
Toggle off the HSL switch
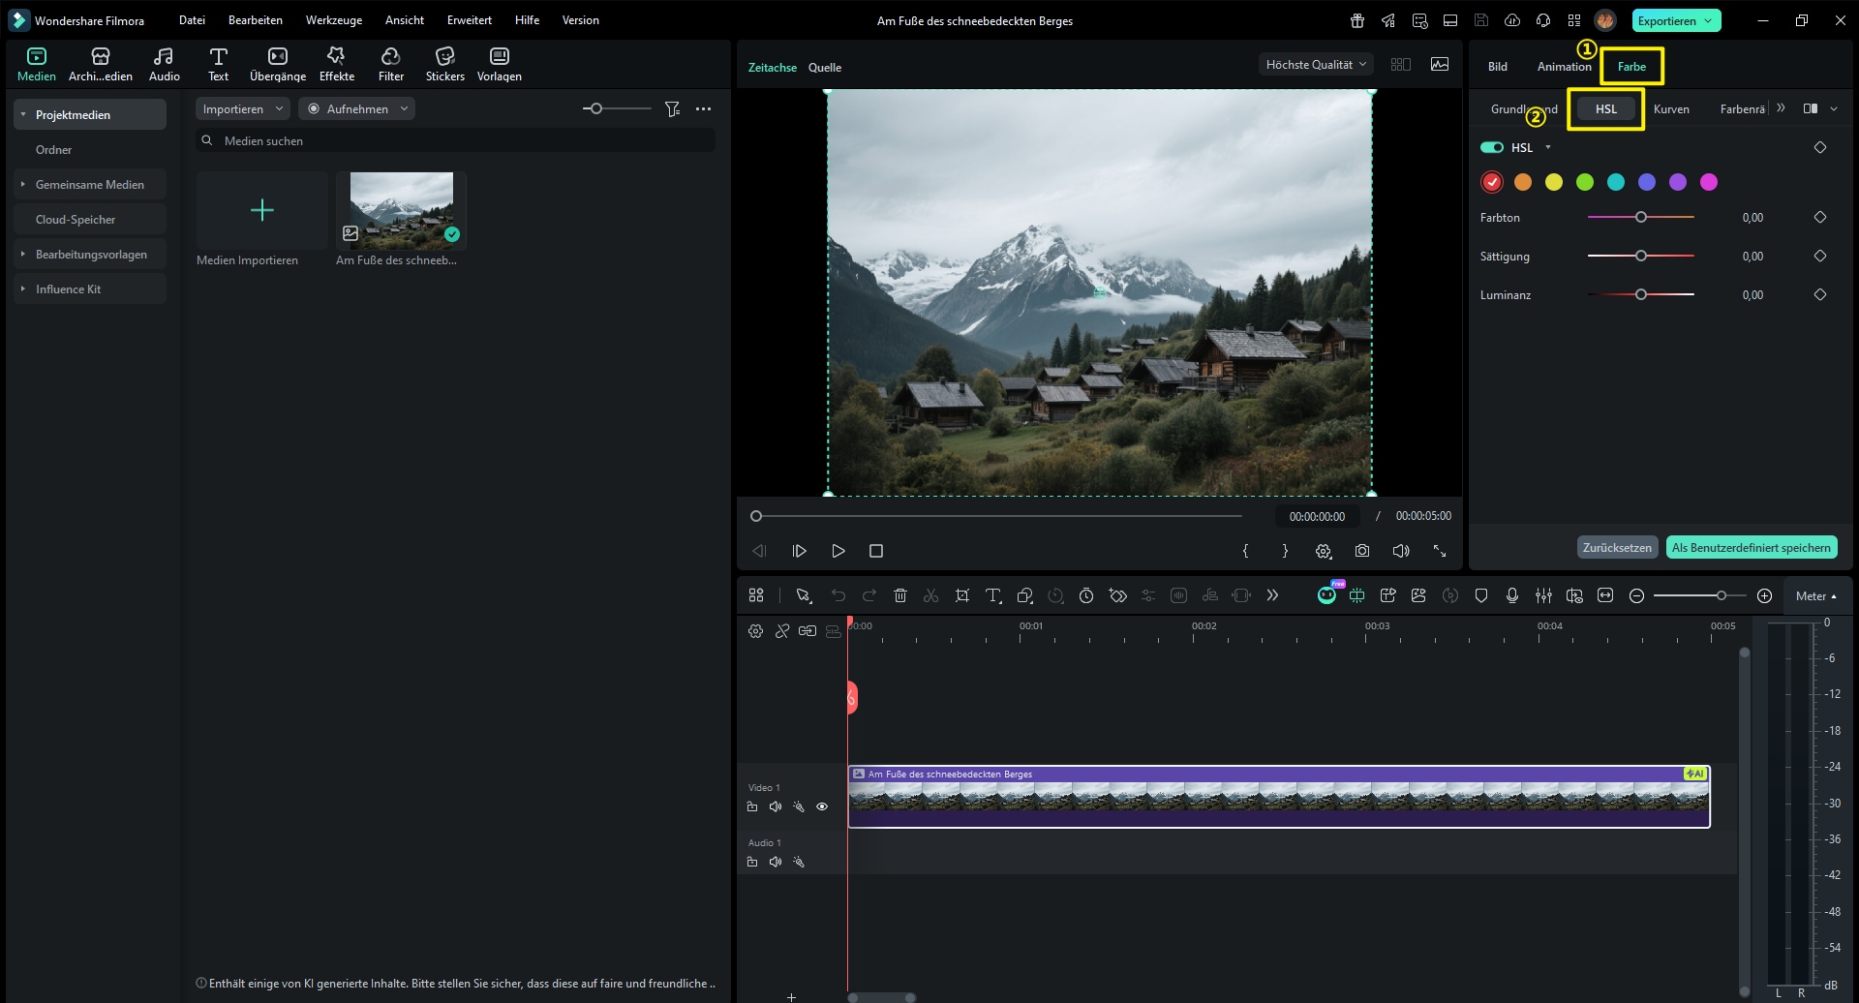1490,147
